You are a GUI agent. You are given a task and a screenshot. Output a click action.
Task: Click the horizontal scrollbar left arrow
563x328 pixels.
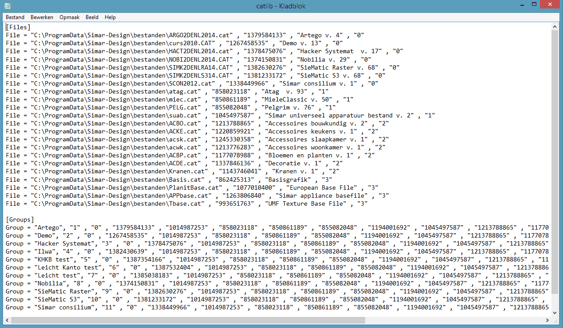8,320
